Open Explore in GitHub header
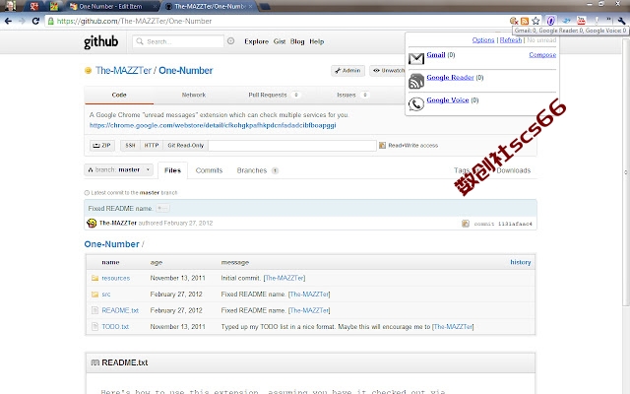 tap(256, 41)
